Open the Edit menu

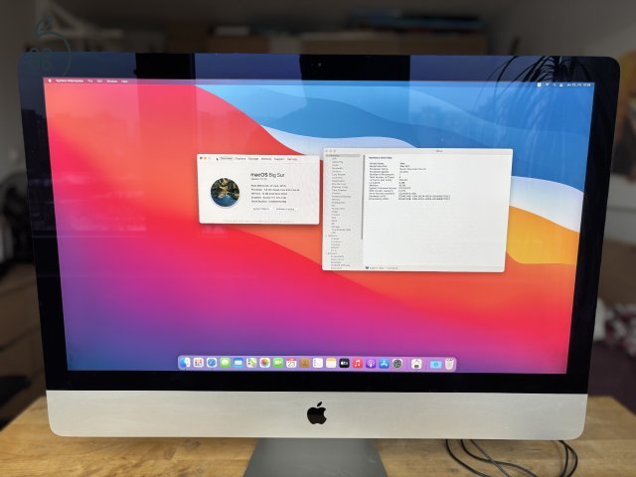(x=99, y=81)
